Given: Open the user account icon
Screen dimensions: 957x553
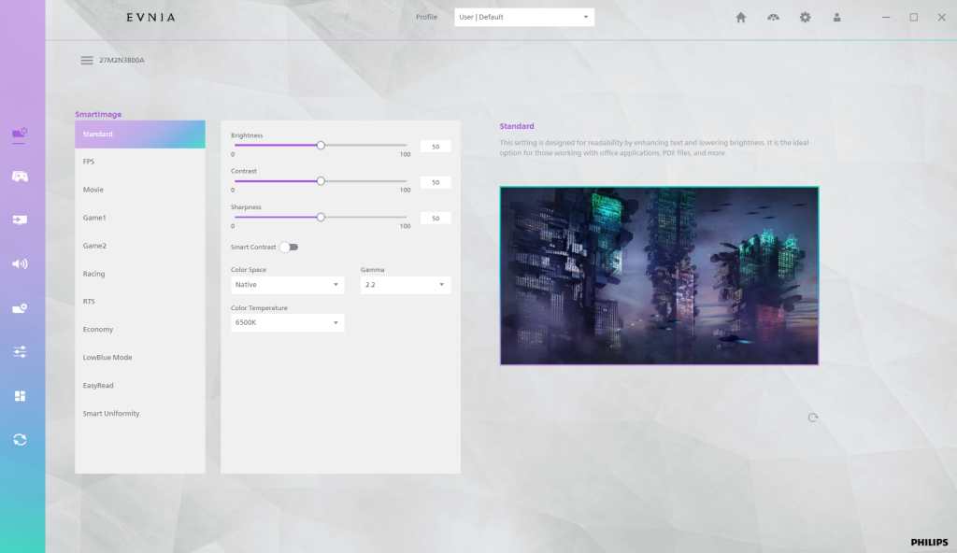Looking at the screenshot, I should point(837,18).
